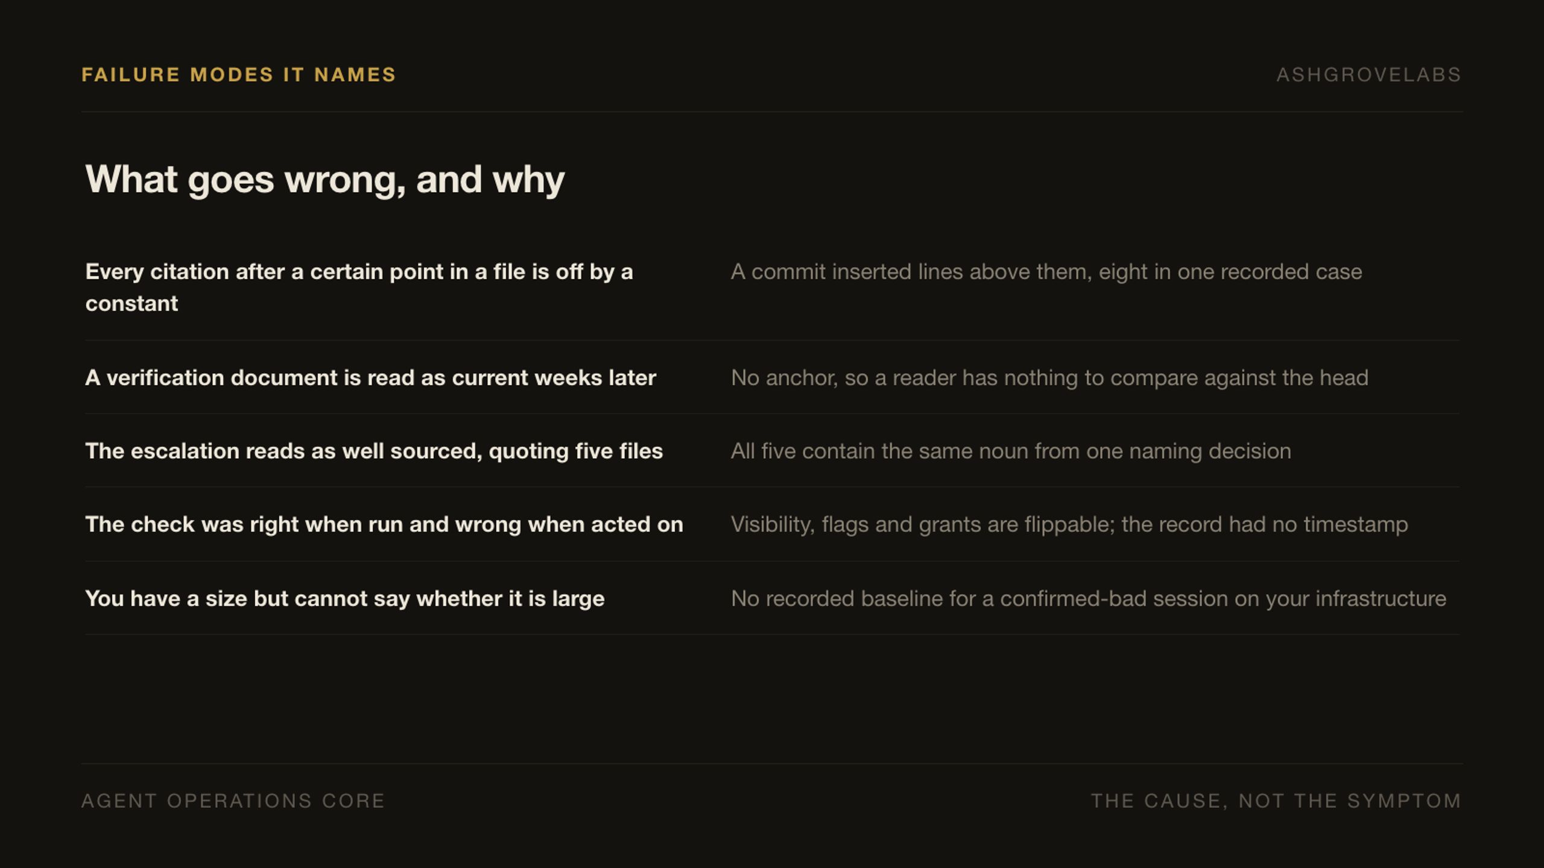Select the 'What goes wrong, and why' title
This screenshot has height=868, width=1544.
(325, 180)
